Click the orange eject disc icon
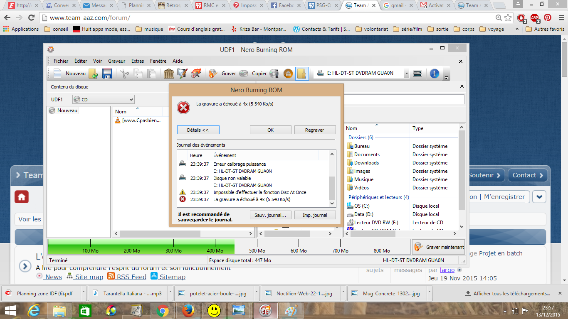Screen dimensions: 568x319 tap(288, 74)
